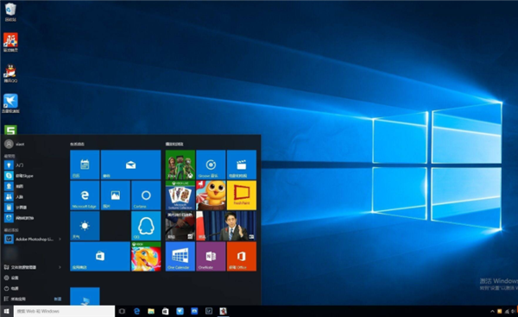This screenshot has height=317, width=518.
Task: Select the blue bird desktop shortcut
Action: [10, 103]
